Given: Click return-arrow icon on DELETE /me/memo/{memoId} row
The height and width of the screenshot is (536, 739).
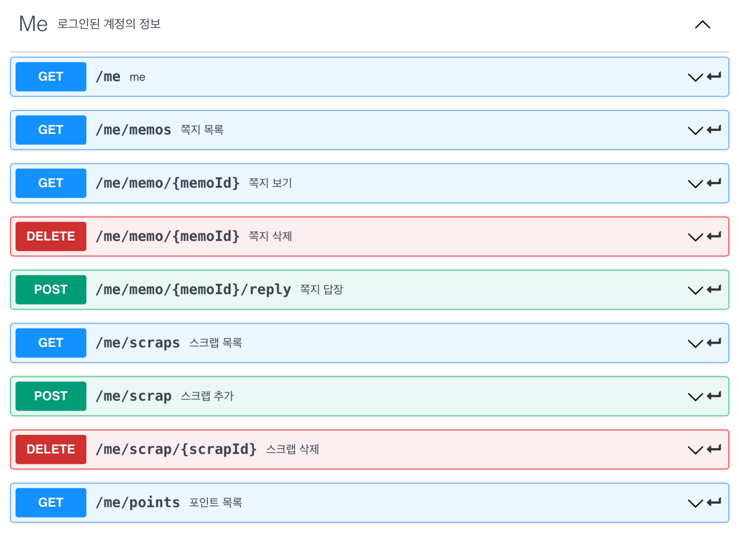Looking at the screenshot, I should (x=714, y=236).
